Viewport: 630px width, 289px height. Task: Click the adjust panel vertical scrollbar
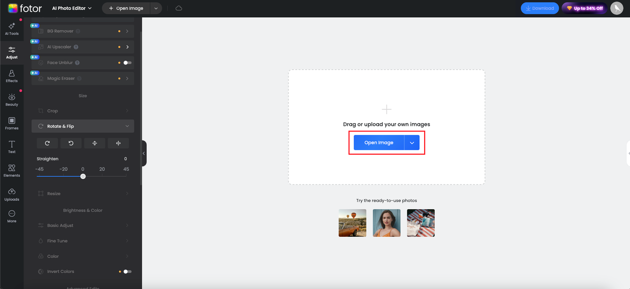tap(141, 108)
